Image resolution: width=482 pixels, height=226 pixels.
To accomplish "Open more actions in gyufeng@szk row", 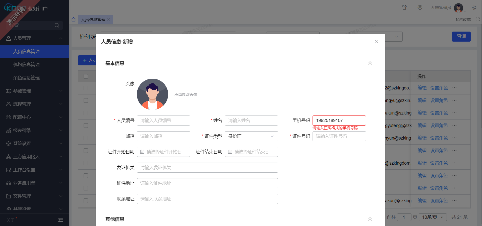I will (454, 126).
